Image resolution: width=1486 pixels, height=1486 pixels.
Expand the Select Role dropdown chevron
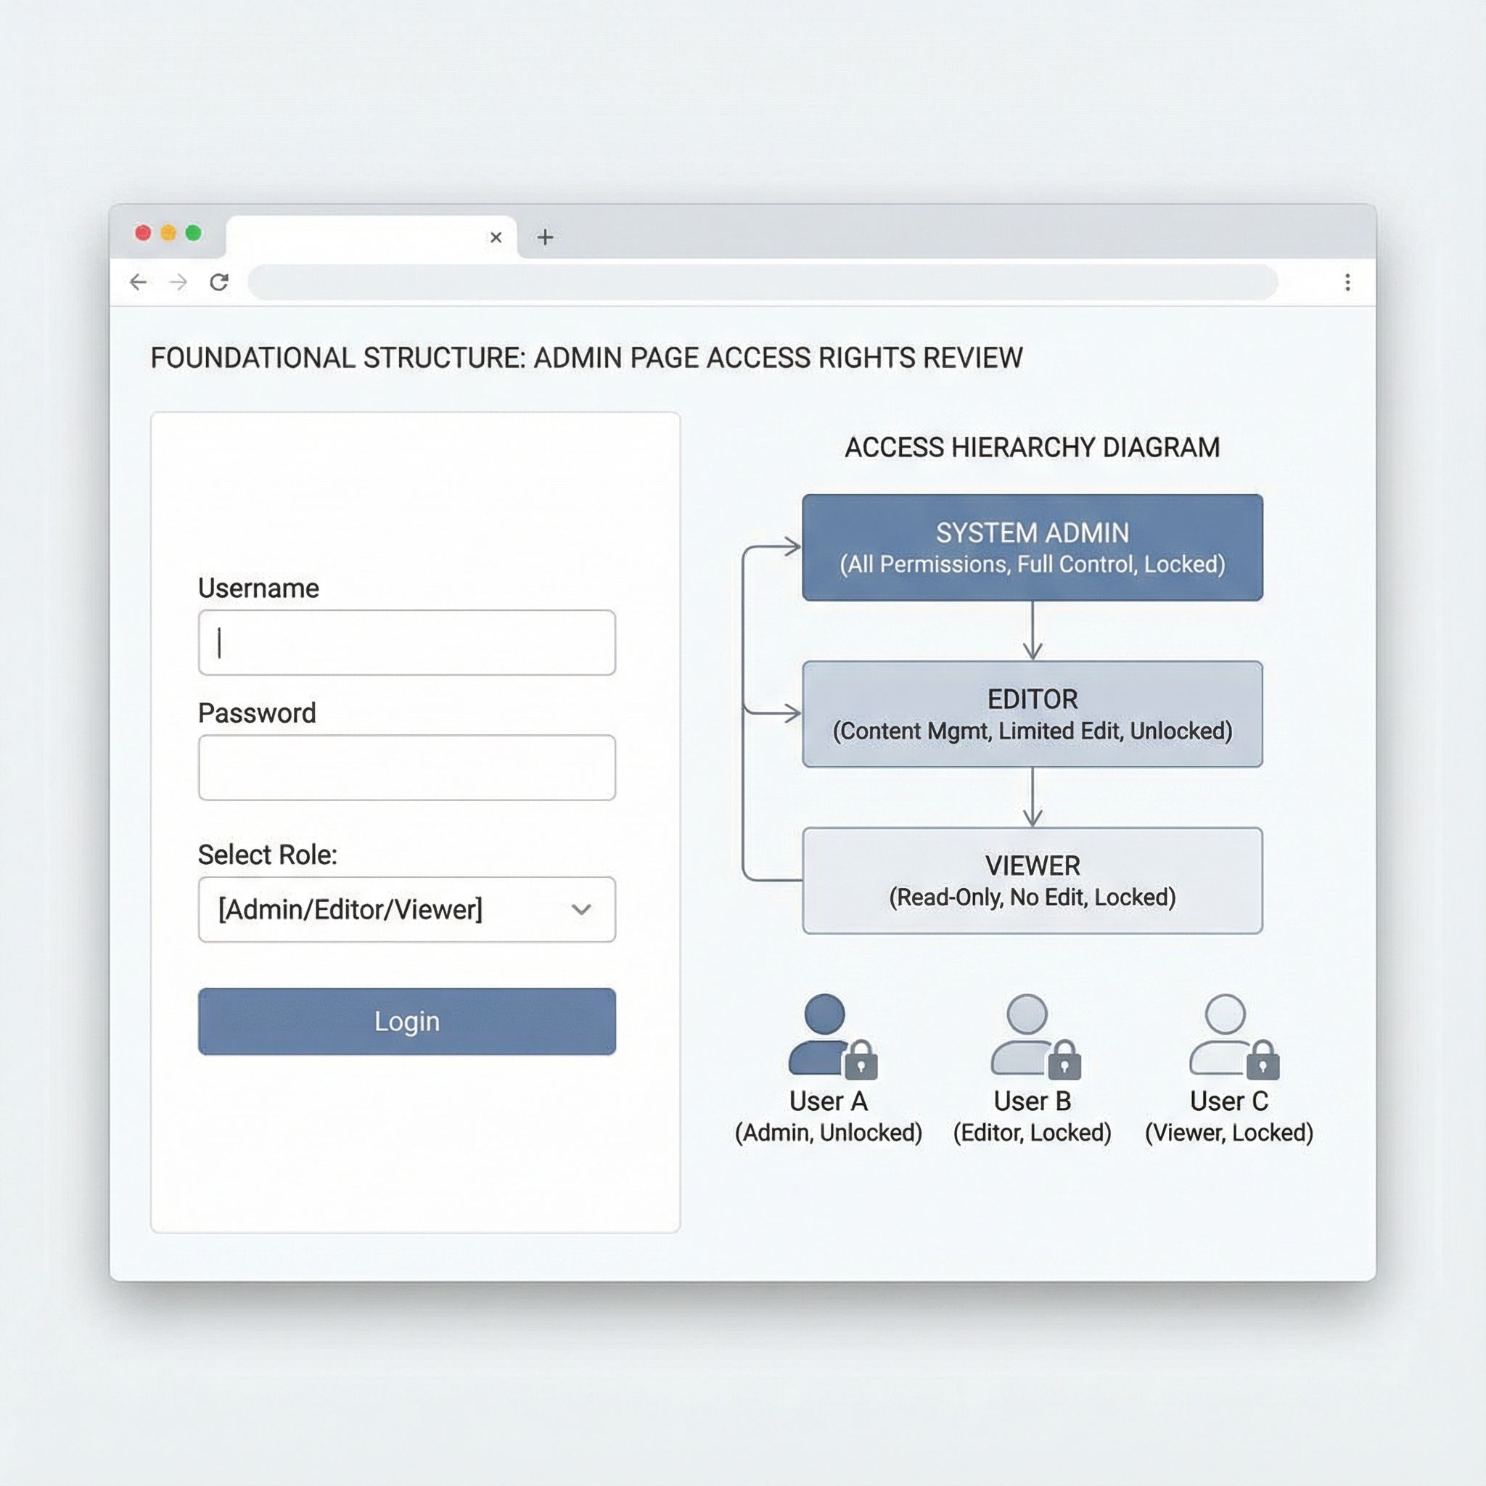click(581, 909)
